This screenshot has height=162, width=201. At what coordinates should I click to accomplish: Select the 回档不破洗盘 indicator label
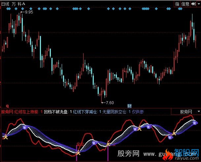pyautogui.click(x=56, y=112)
